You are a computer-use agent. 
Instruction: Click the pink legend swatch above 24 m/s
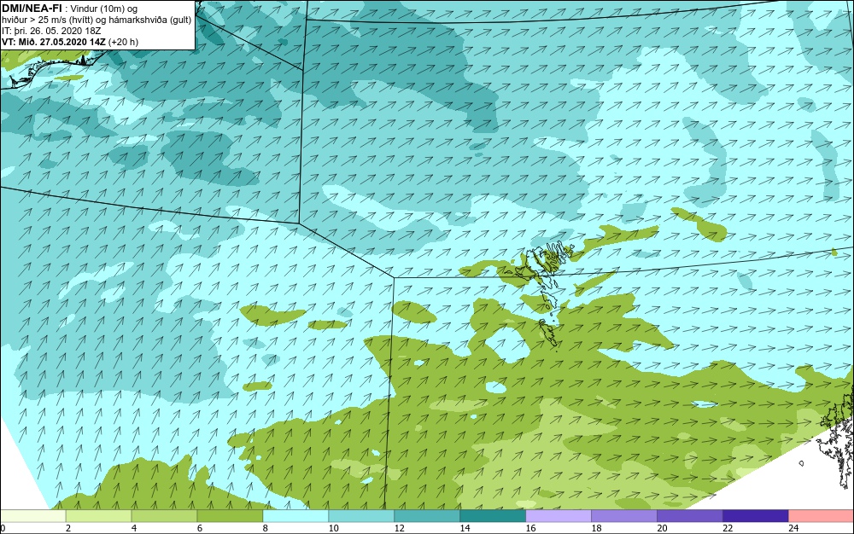click(x=822, y=515)
